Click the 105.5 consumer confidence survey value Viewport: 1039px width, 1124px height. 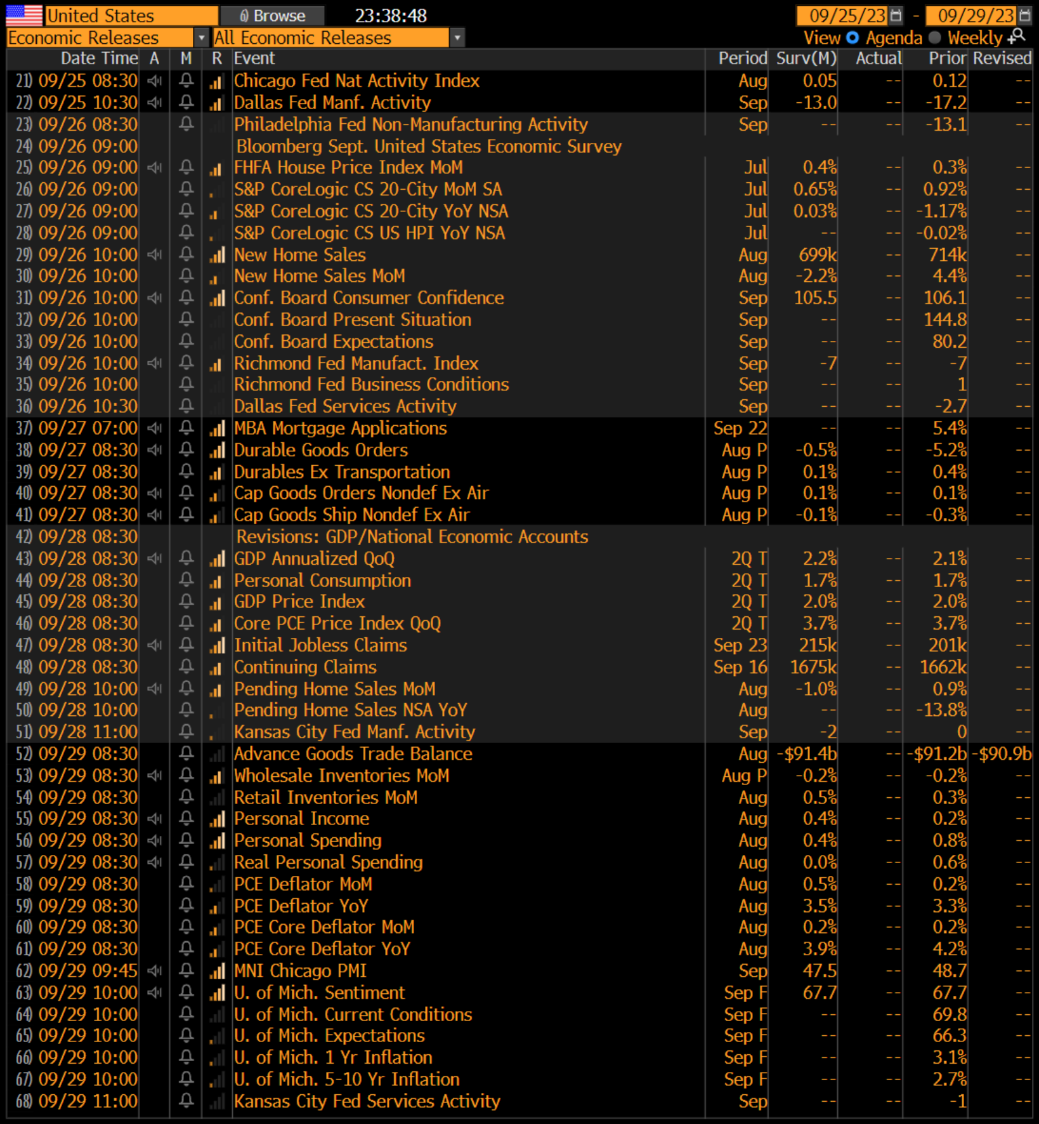(x=815, y=298)
